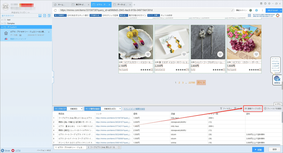Select bottom tab 1. ピアス・アクセサリー
The height and width of the screenshot is (153, 283).
pos(70,147)
